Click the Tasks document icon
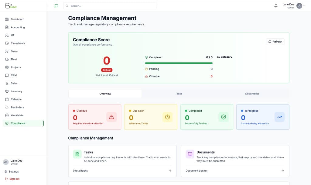 [77, 154]
